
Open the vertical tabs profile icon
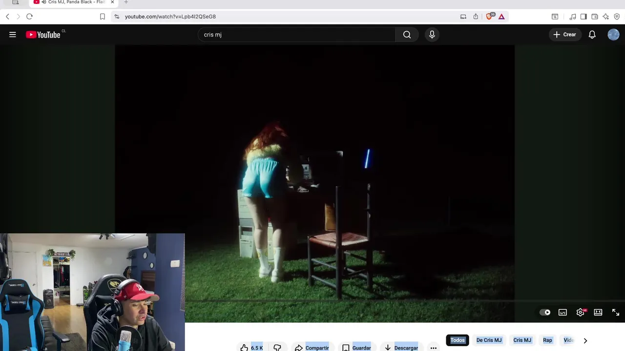pyautogui.click(x=15, y=2)
